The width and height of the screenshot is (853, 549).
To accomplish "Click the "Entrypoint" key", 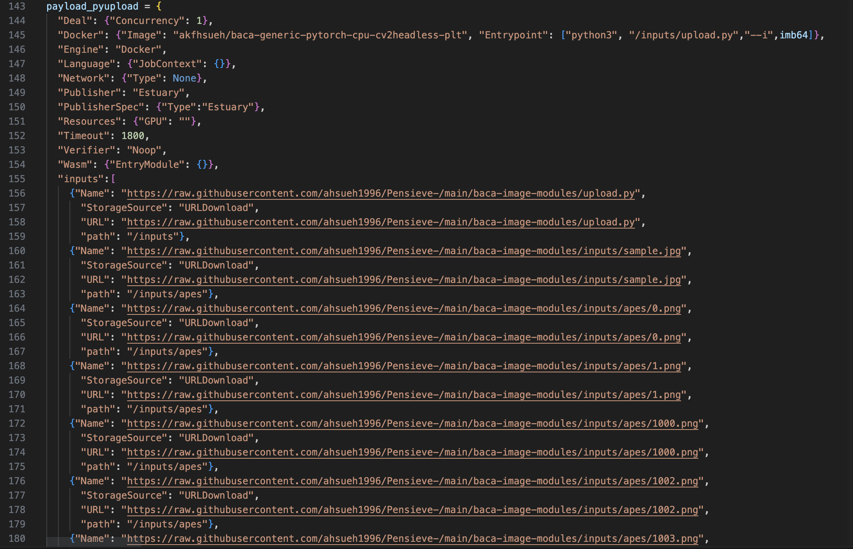I will point(514,35).
